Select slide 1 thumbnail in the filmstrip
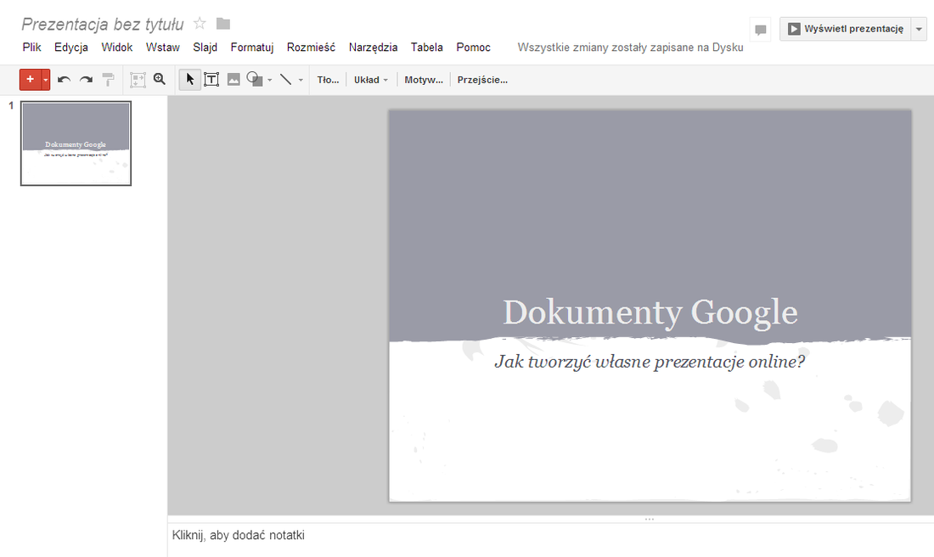 pos(76,143)
